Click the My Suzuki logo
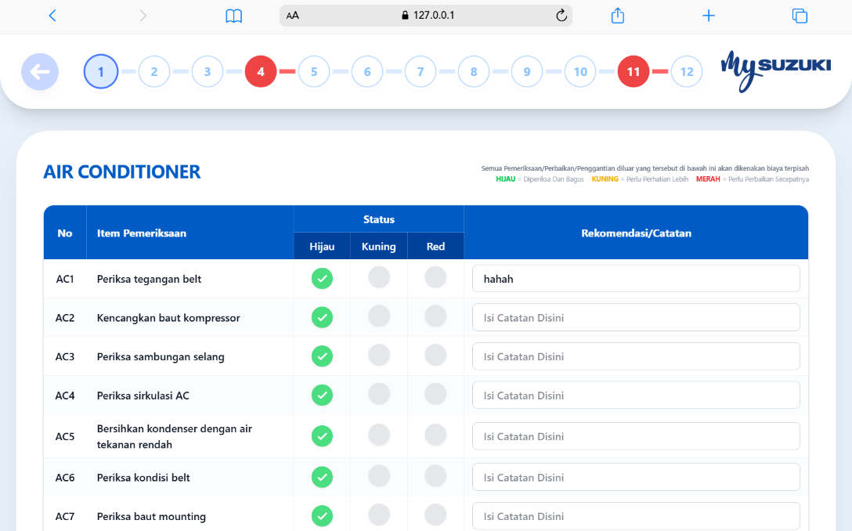 click(775, 71)
